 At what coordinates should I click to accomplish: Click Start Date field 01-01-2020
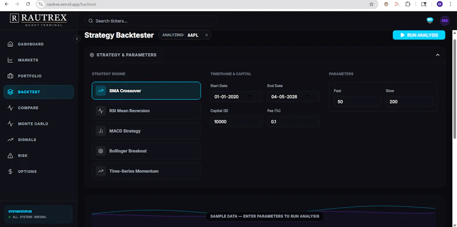click(x=236, y=96)
